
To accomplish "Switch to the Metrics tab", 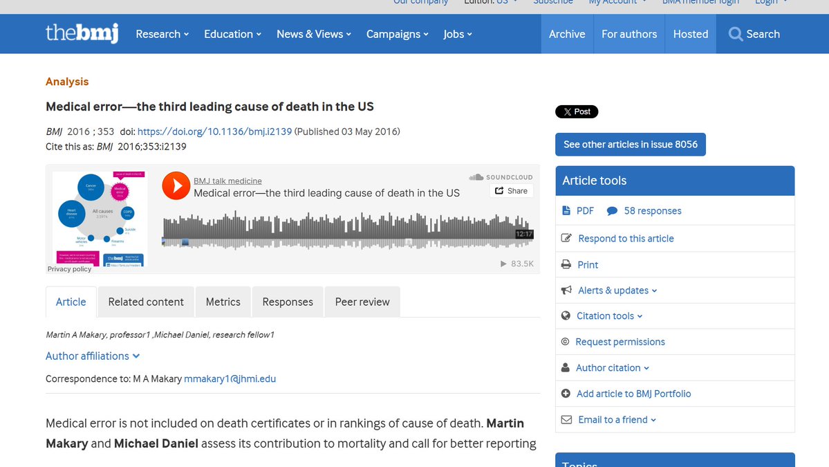I will coord(223,302).
